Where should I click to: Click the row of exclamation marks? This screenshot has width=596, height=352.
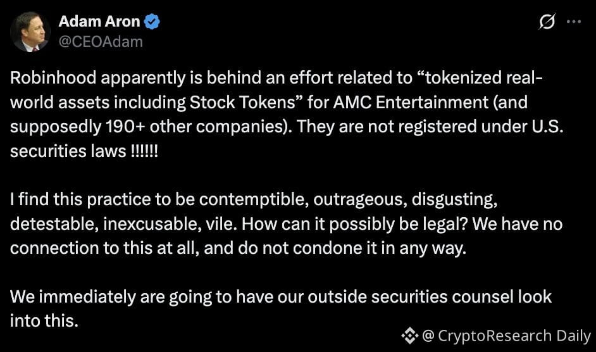coord(144,151)
